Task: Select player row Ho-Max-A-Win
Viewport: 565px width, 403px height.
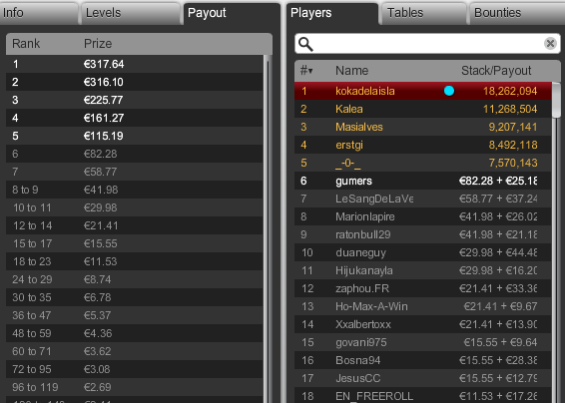Action: (x=422, y=306)
